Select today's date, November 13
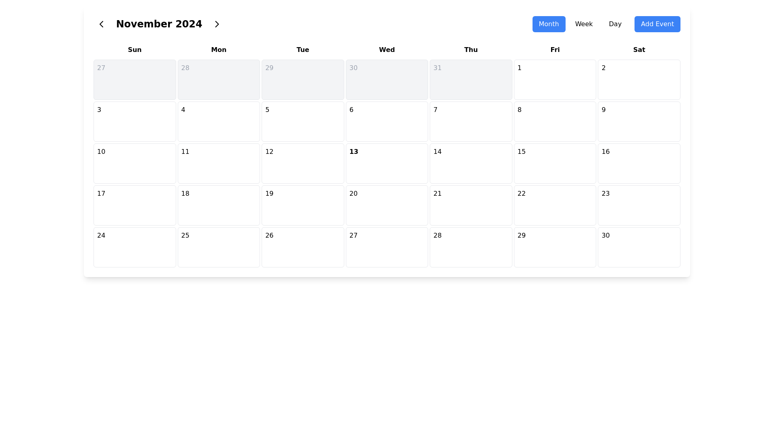774x435 pixels. (387, 163)
